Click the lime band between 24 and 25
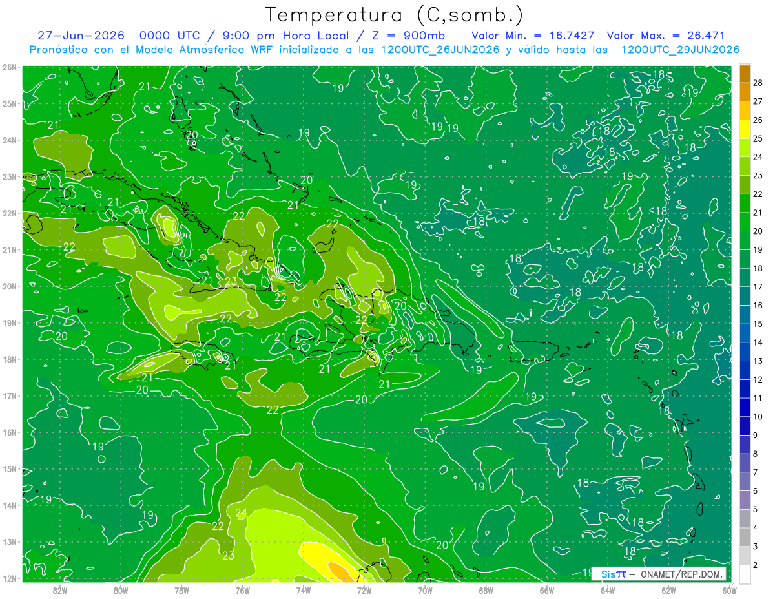Viewport: 775px width, 599px height. (x=745, y=148)
